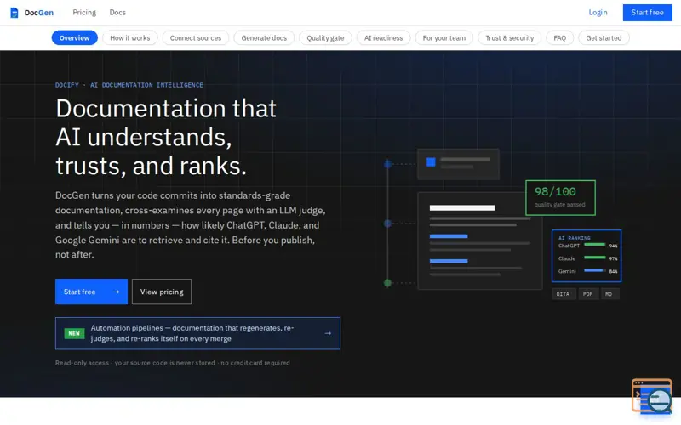The image size is (681, 425).
Task: Click the 'DOCIFY · AI DOCUMENTATION INTELLIGENCE' tagline
Action: 129,85
